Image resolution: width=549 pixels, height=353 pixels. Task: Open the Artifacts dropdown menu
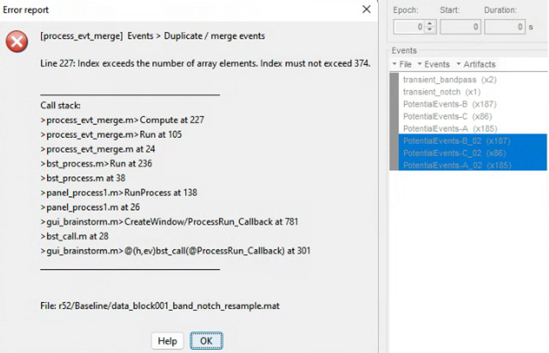pyautogui.click(x=476, y=64)
